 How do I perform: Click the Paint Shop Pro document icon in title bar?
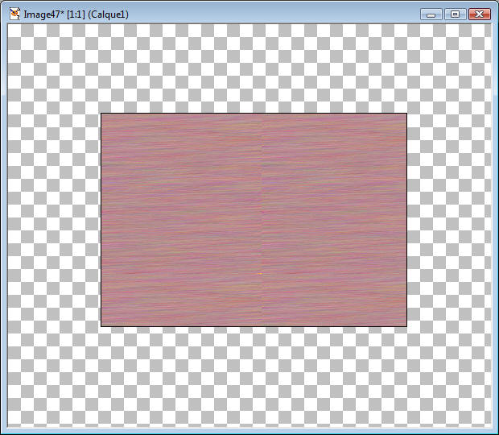[x=14, y=14]
